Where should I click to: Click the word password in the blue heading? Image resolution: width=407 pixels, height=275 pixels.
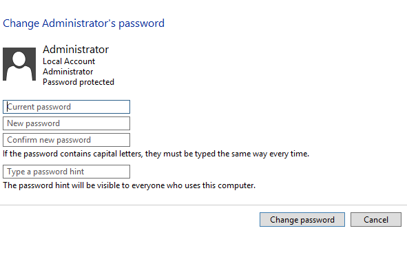pyautogui.click(x=141, y=23)
